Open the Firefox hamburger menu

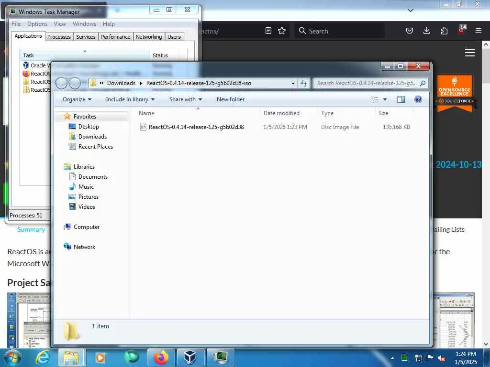click(479, 31)
